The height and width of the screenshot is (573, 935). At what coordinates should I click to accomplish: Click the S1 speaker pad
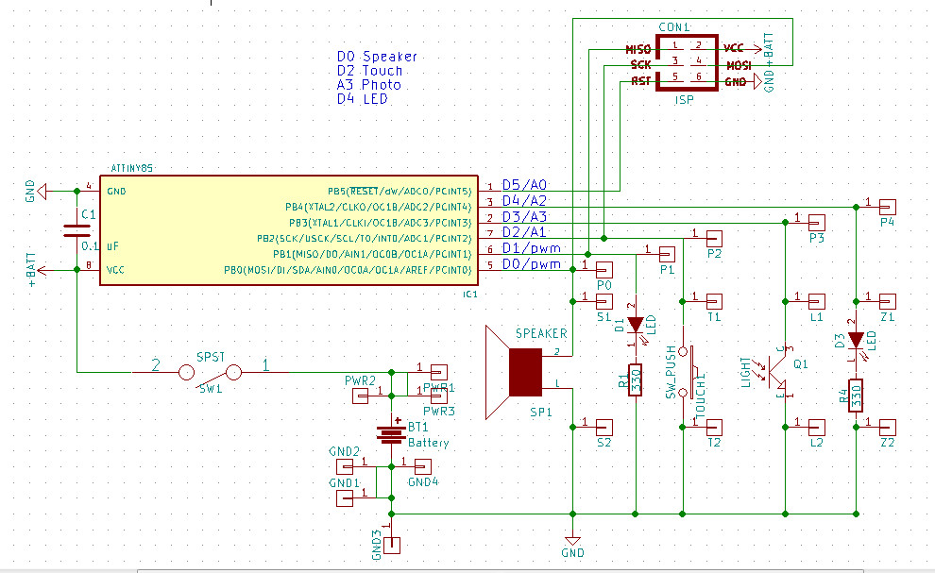tap(604, 301)
